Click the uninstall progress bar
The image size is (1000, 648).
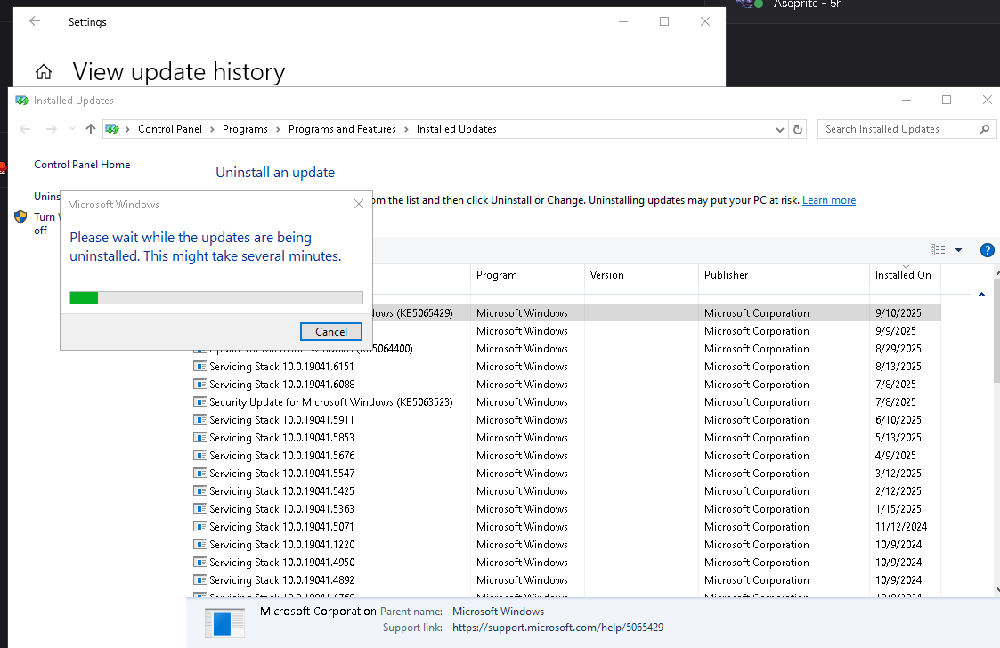pos(216,297)
